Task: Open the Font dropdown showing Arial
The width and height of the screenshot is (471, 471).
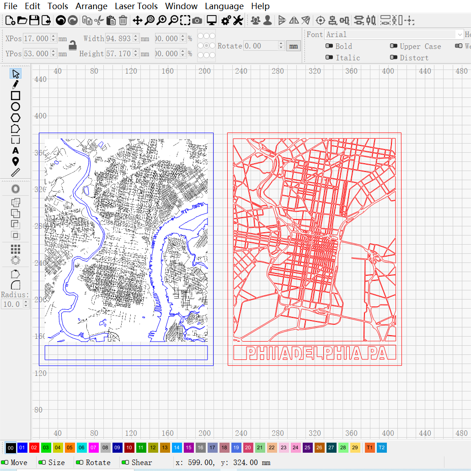Action: (x=394, y=35)
